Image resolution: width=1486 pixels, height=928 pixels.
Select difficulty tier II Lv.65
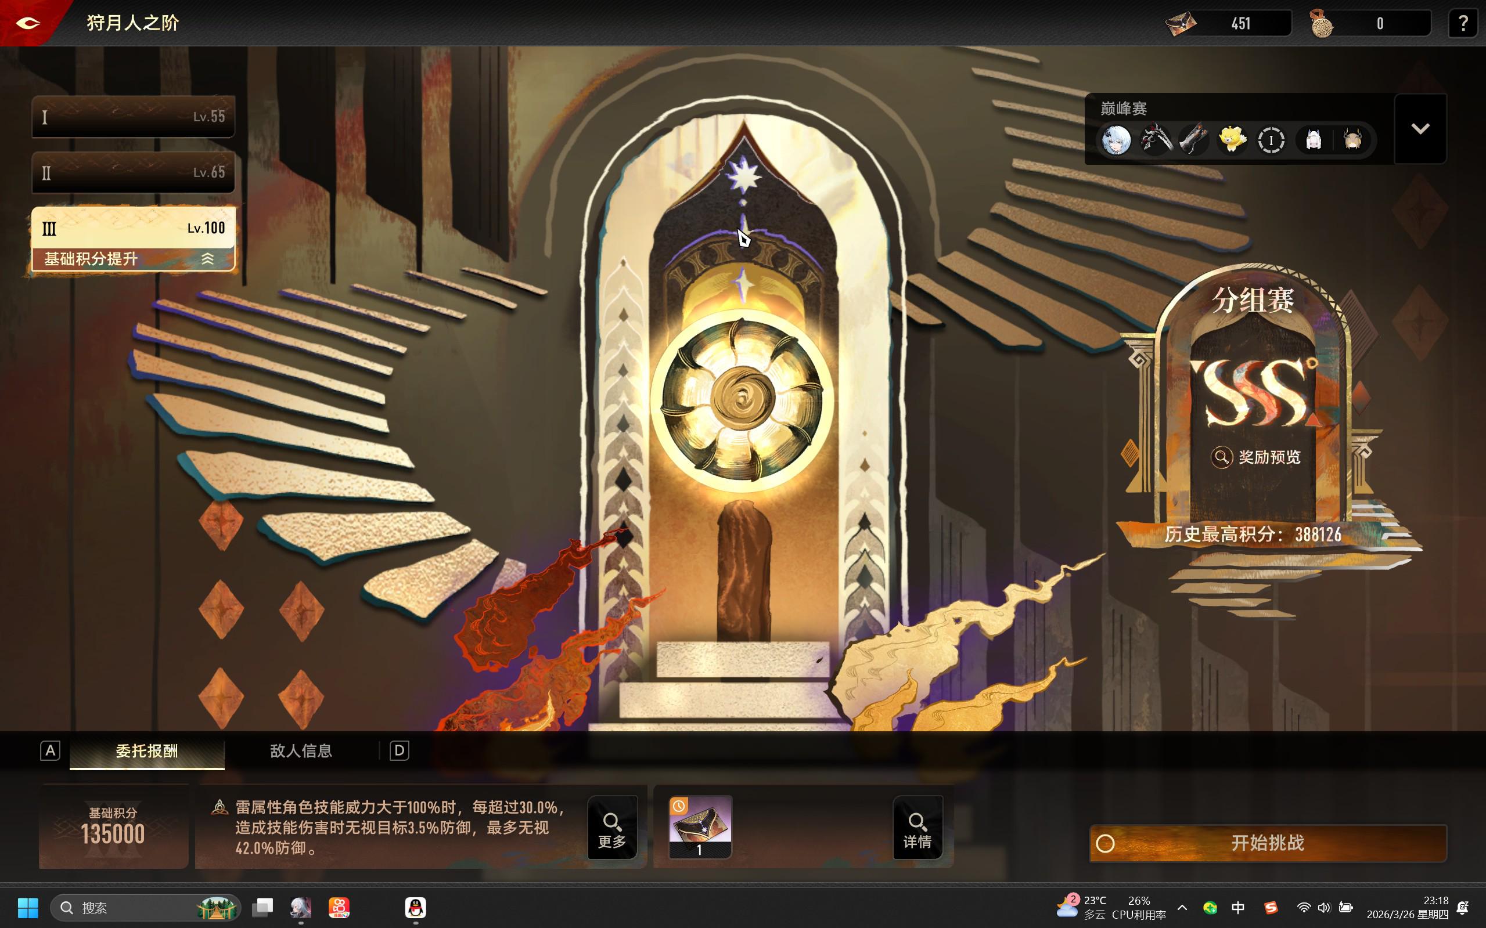click(x=133, y=172)
